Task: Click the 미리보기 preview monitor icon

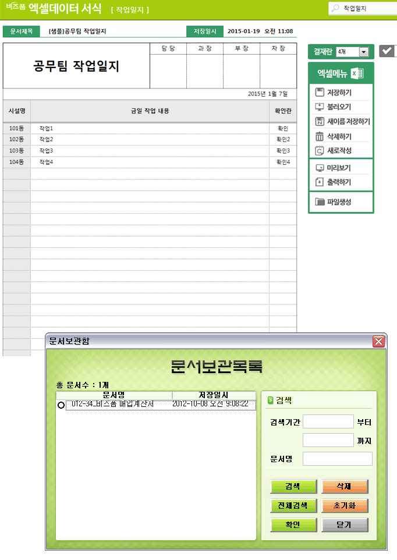Action: [x=320, y=168]
